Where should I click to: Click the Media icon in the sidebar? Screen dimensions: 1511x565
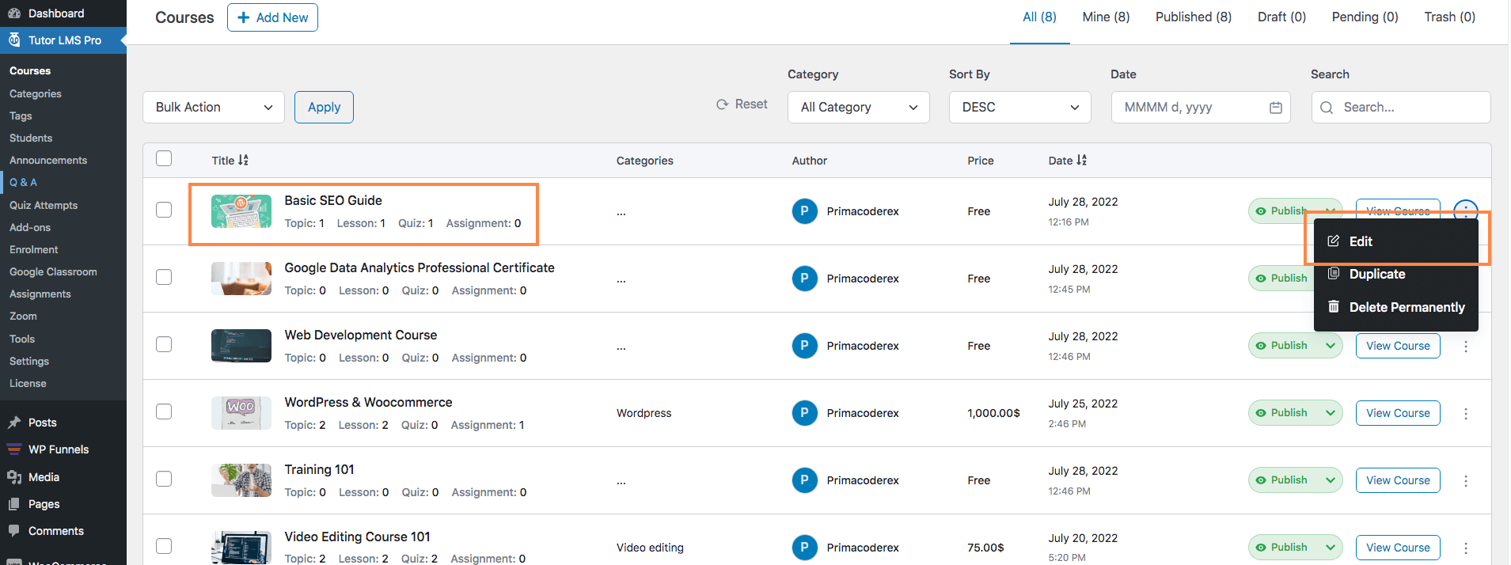click(14, 477)
